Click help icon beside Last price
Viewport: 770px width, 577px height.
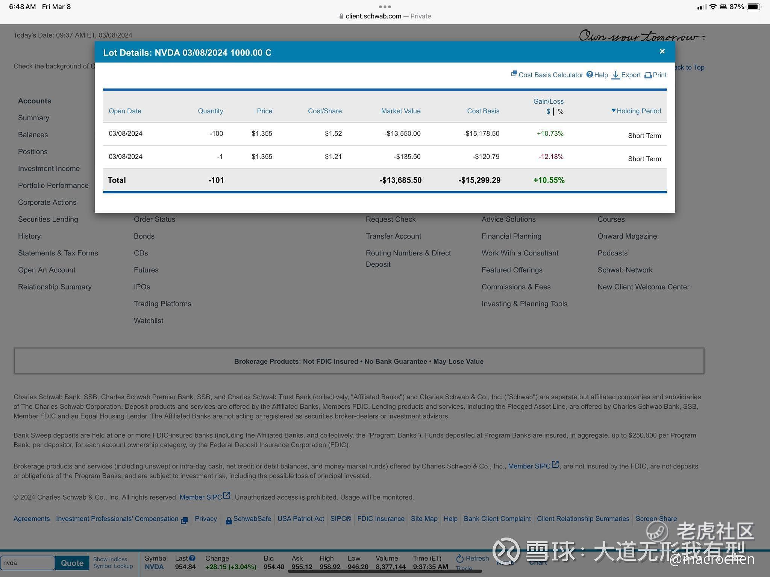coord(192,558)
